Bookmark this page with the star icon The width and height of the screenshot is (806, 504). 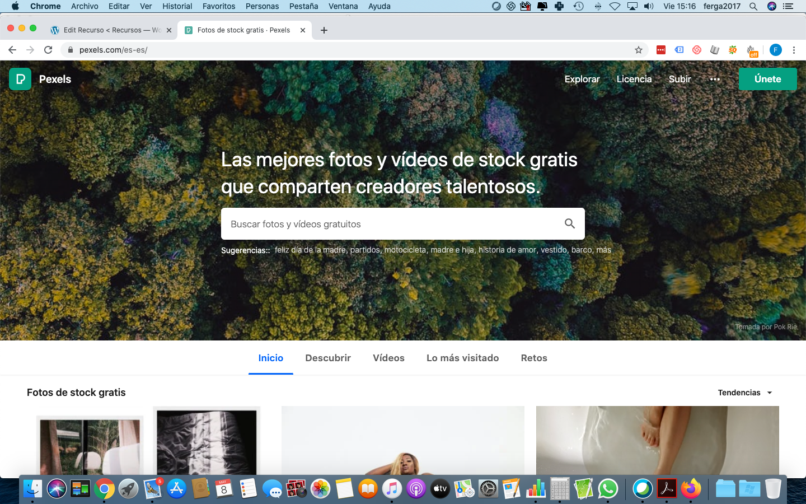638,50
